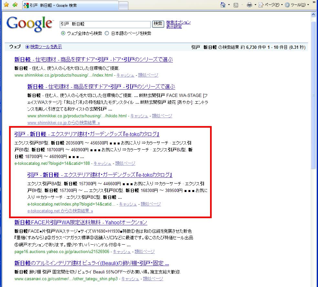
Task: Select ウェブ全体から検索 radio button
Action: pyautogui.click(x=63, y=33)
